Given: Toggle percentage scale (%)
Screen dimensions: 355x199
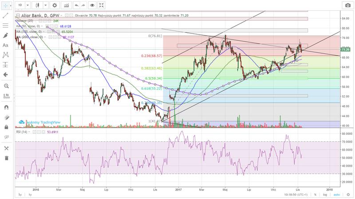Looking at the screenshot, I should (x=315, y=195).
